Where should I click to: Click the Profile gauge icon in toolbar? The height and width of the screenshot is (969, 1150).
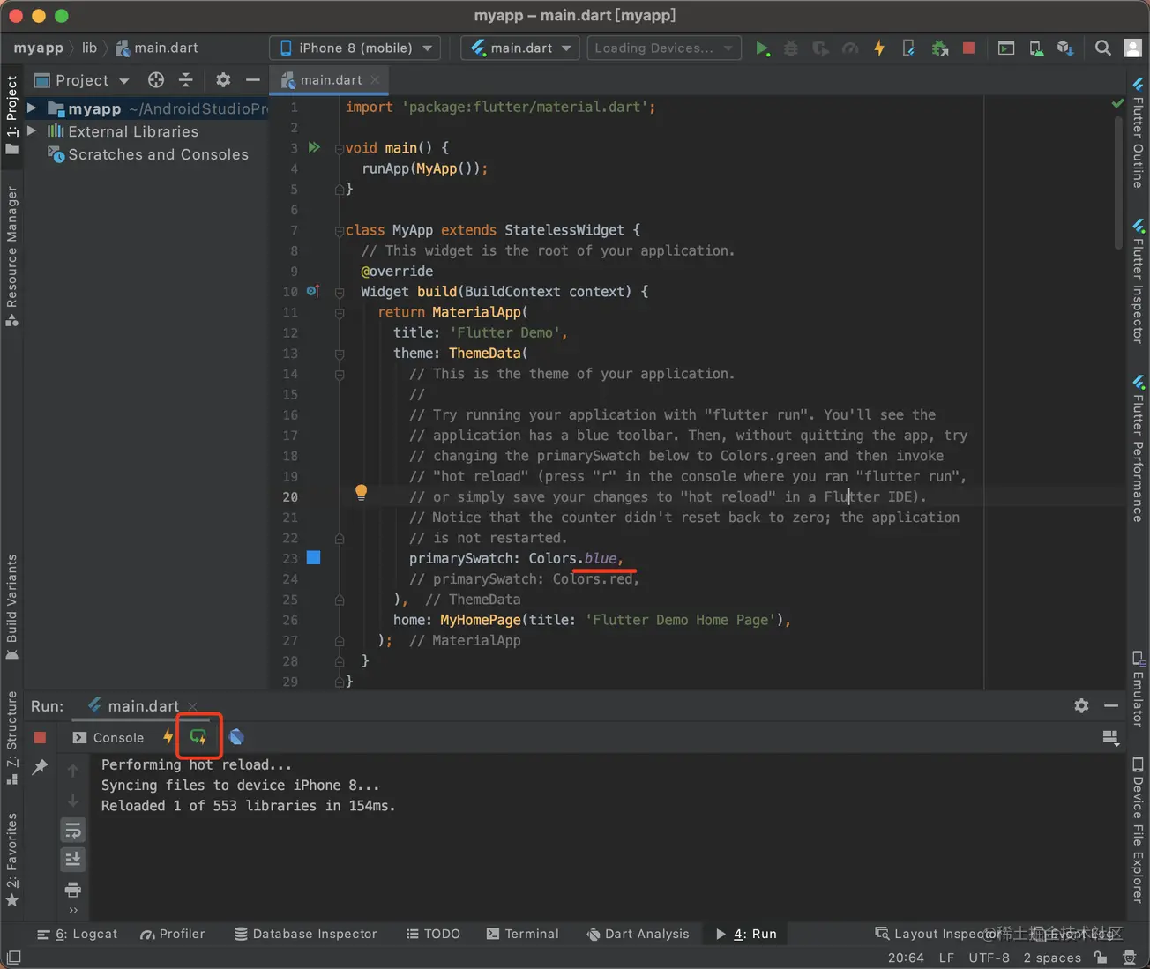coord(850,48)
